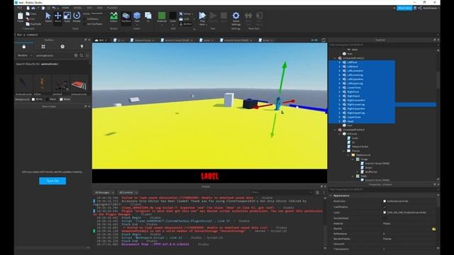Select White toolbox background option
The image size is (454, 255).
pyautogui.click(x=33, y=99)
